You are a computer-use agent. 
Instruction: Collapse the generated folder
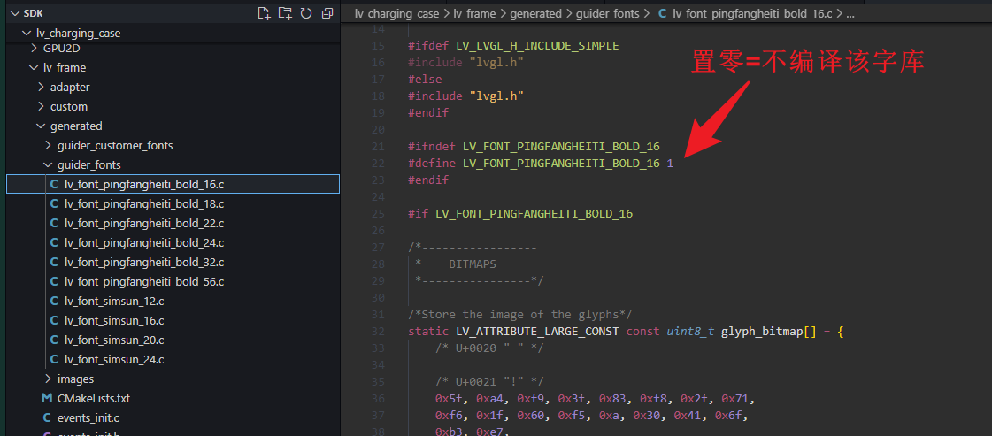pos(41,126)
